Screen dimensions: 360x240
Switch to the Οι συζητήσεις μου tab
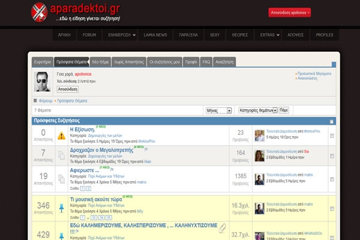pos(164,62)
